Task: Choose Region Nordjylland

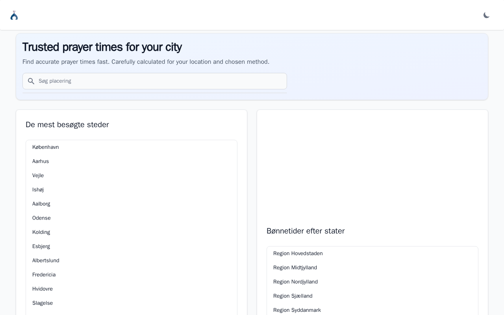Action: point(296,282)
